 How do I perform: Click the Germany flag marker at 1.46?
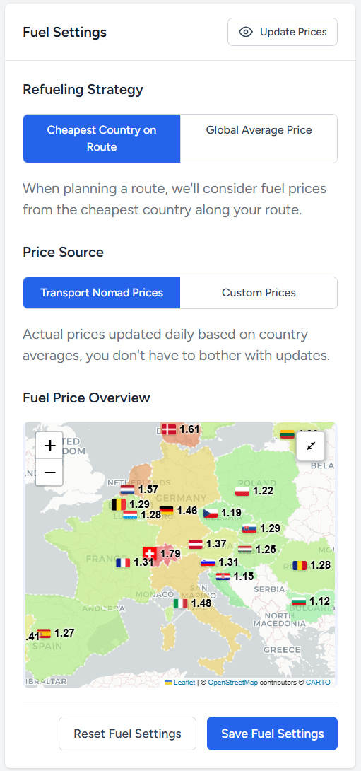pyautogui.click(x=167, y=511)
